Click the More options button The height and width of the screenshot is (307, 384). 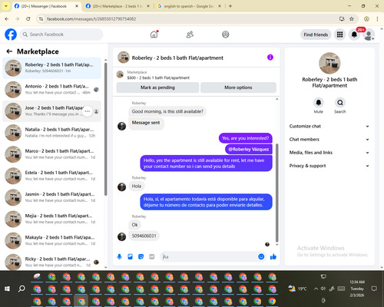pos(238,87)
